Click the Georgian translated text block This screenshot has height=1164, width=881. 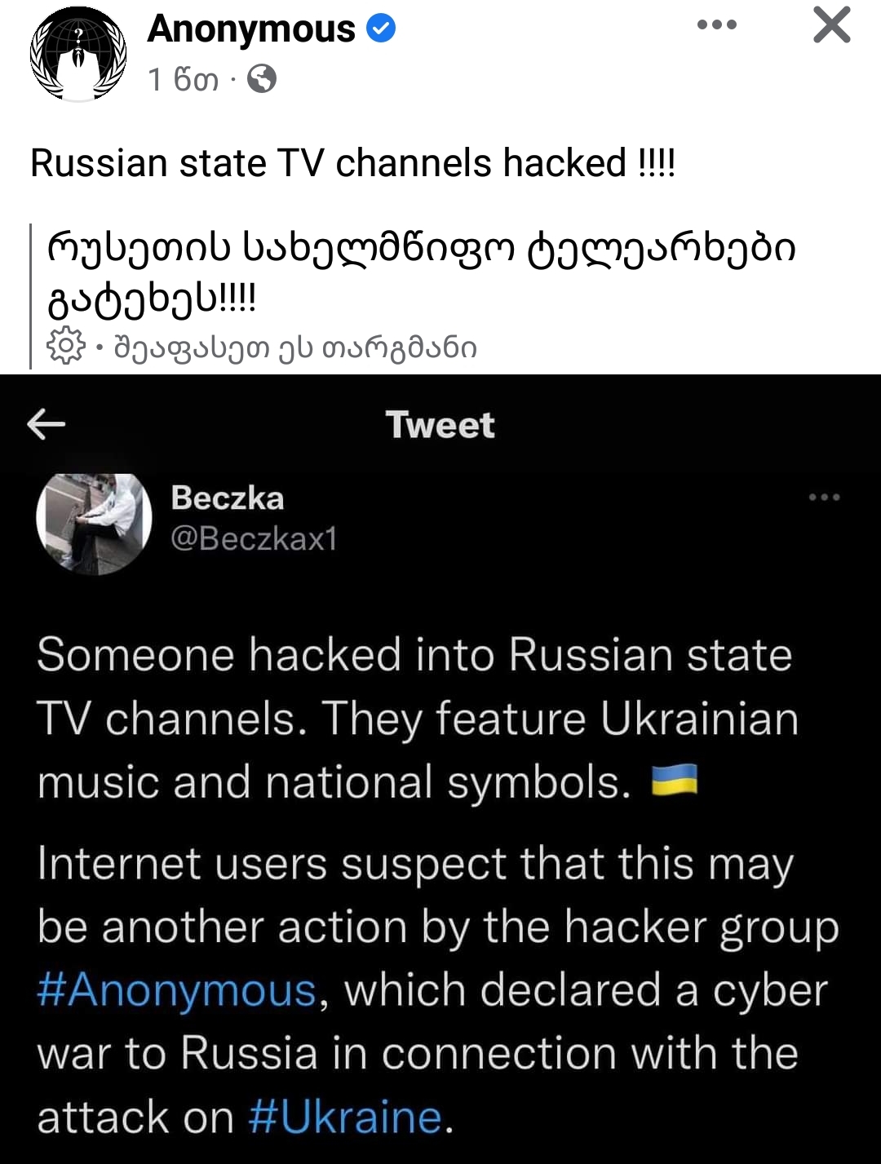[422, 273]
